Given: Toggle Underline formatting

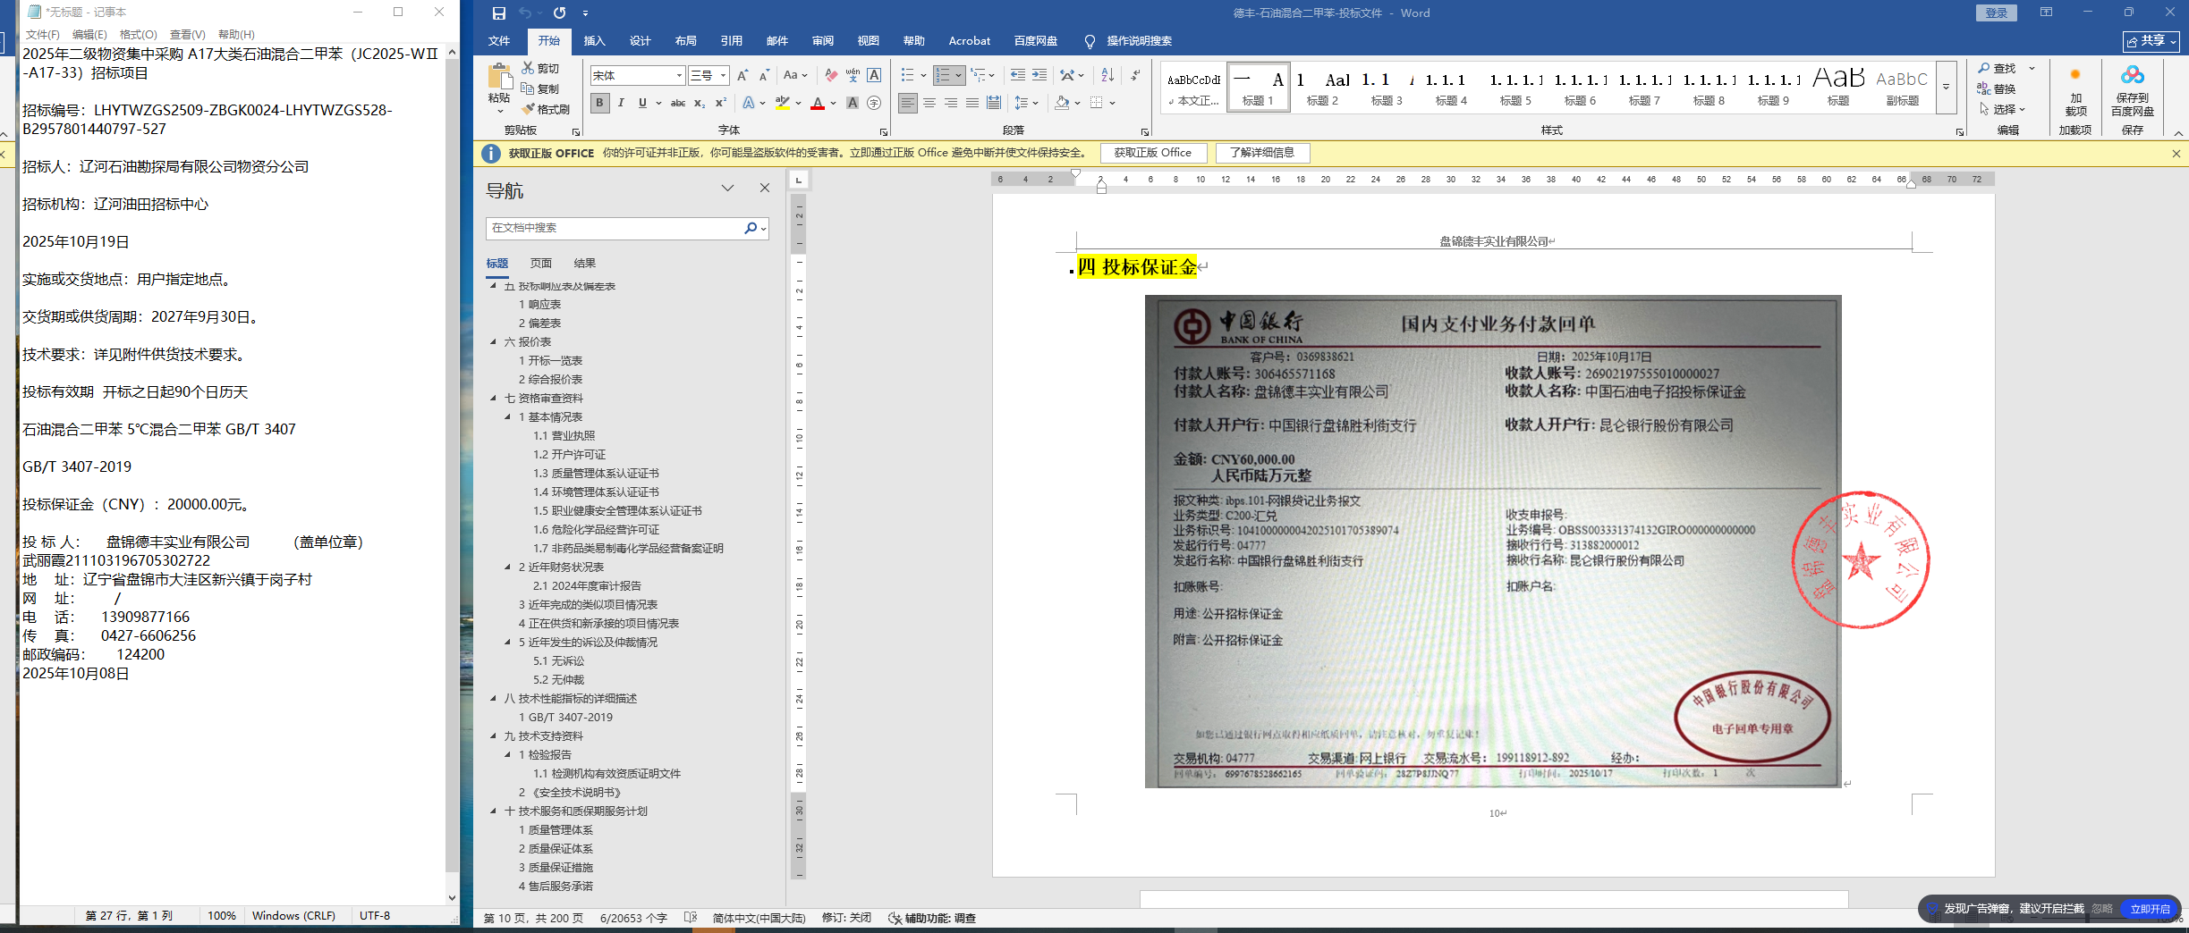Looking at the screenshot, I should coord(642,103).
